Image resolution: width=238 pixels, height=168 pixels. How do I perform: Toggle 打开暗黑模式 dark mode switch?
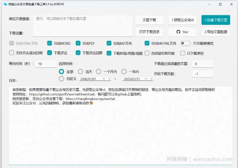point(185,43)
